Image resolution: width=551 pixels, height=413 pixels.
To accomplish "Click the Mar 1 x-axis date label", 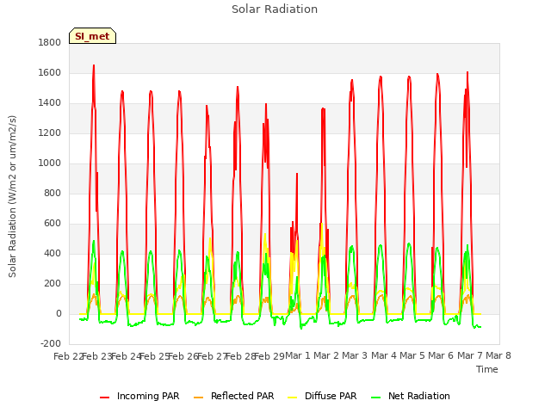I will point(298,356).
